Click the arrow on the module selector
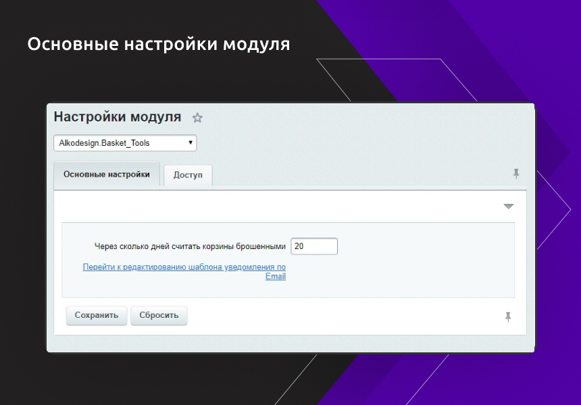The image size is (581, 405). coord(191,143)
